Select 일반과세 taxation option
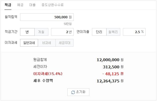Screen dimensions: 157x101 (29, 43)
